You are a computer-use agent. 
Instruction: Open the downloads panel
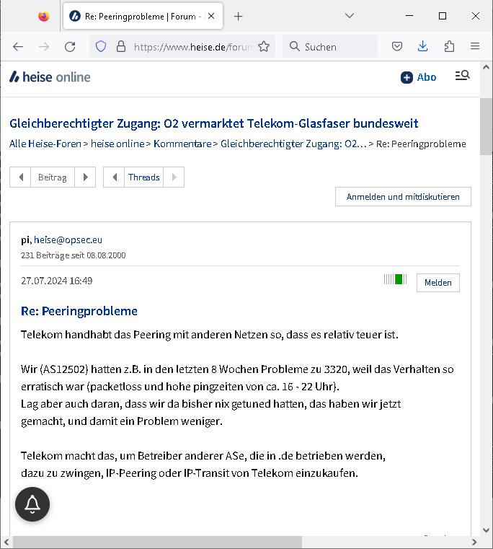(x=422, y=46)
